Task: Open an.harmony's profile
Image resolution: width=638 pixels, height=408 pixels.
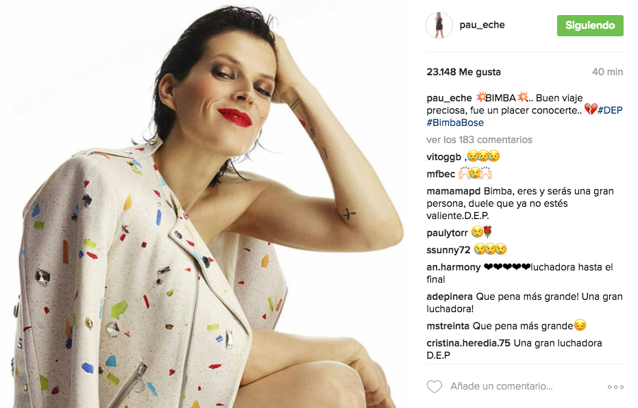Action: pyautogui.click(x=453, y=268)
